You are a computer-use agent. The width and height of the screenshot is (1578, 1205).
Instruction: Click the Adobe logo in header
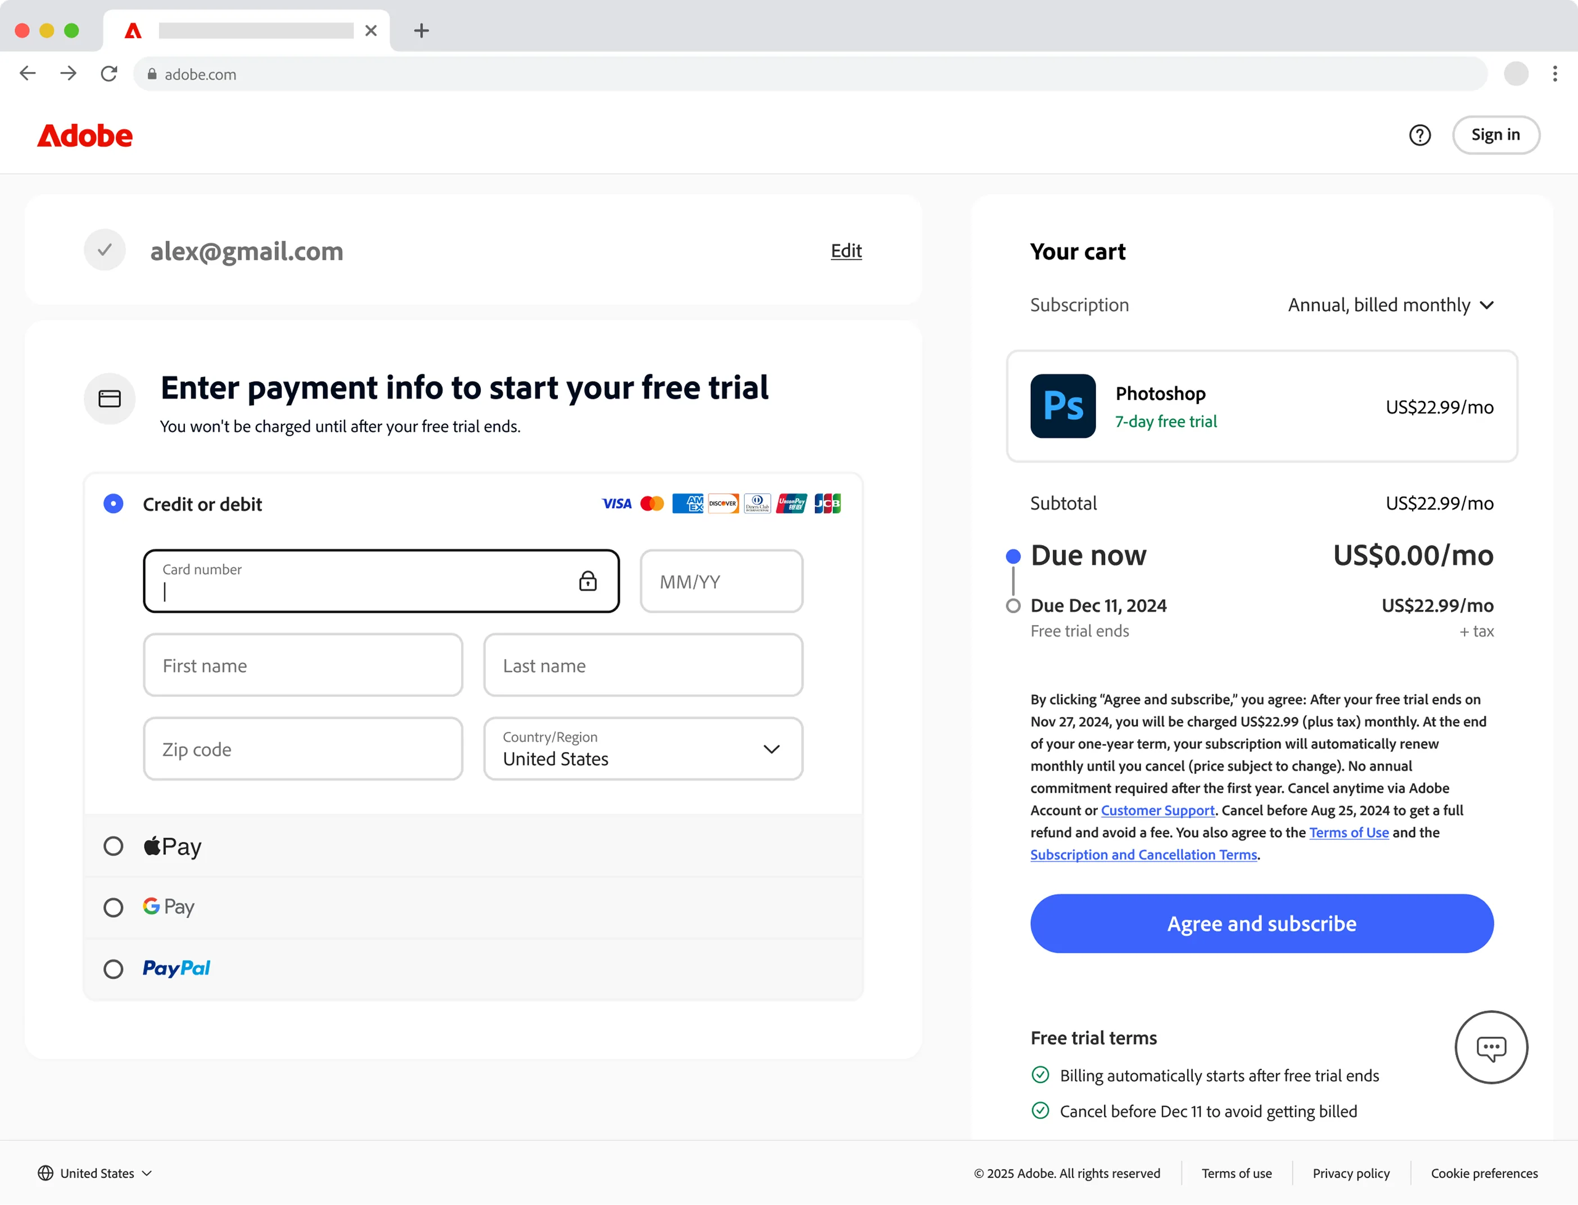(85, 135)
